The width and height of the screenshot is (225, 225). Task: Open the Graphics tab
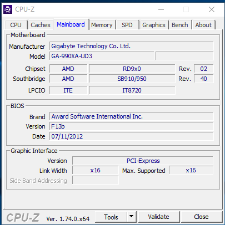pyautogui.click(x=154, y=25)
